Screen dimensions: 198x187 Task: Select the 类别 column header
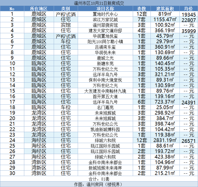(65, 9)
